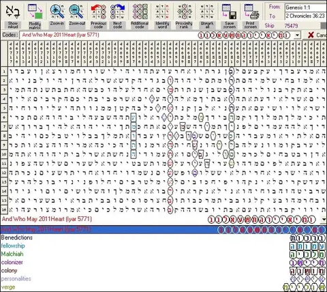This screenshot has width=327, height=292.
Task: Click the Skip value 75479
Action: click(x=291, y=25)
